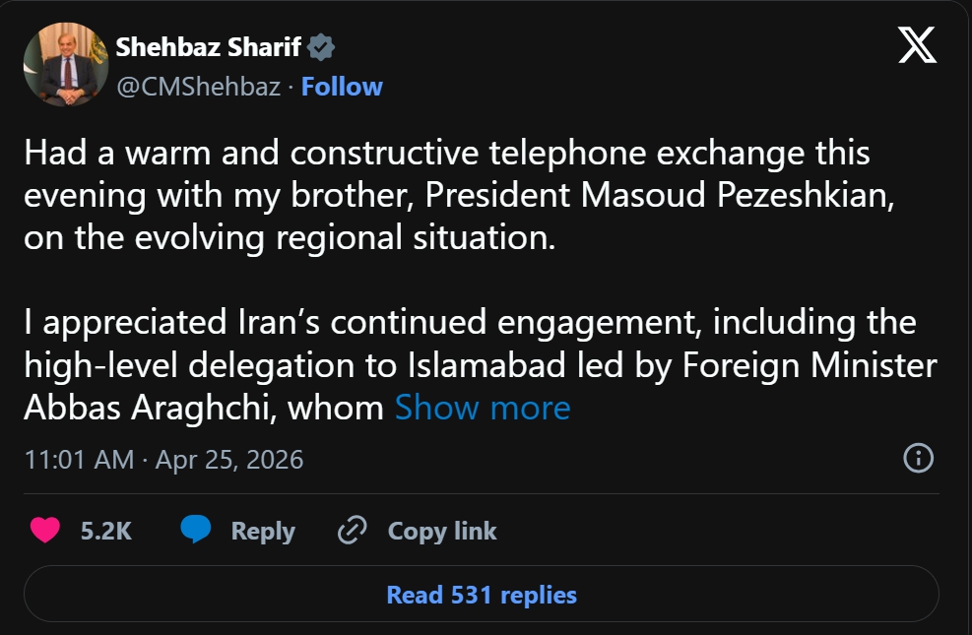Select the Copy link text

[442, 532]
